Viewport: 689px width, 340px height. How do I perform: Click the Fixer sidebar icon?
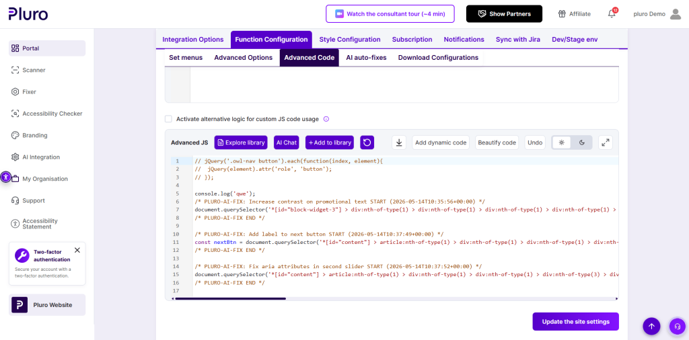click(x=15, y=91)
